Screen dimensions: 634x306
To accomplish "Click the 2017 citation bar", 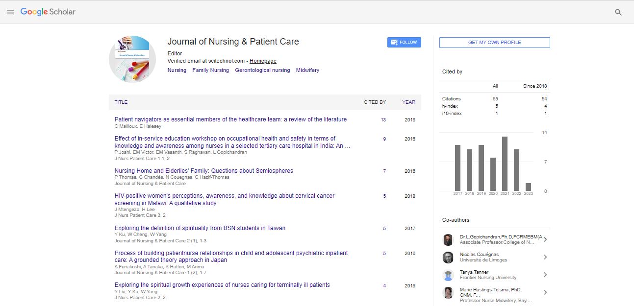I will [457, 168].
